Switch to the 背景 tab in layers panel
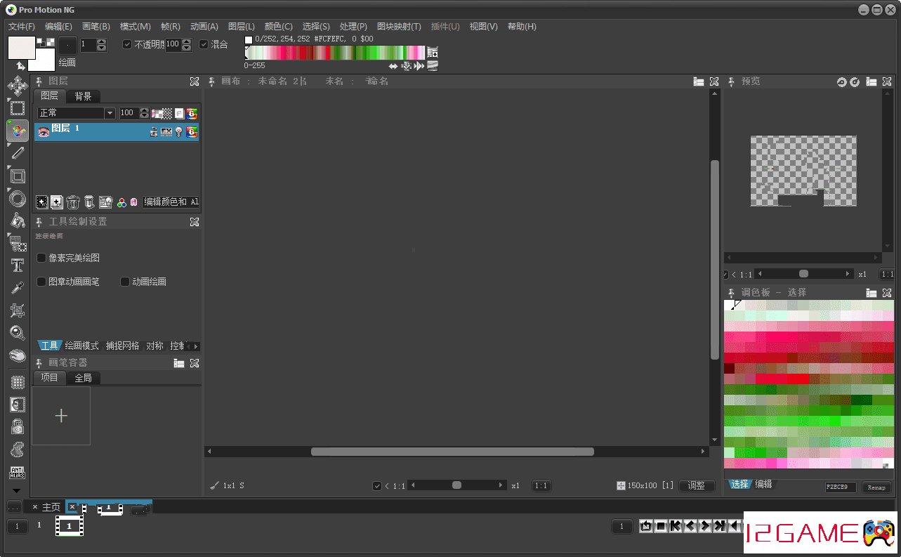Viewport: 901px width, 557px height. [x=83, y=96]
